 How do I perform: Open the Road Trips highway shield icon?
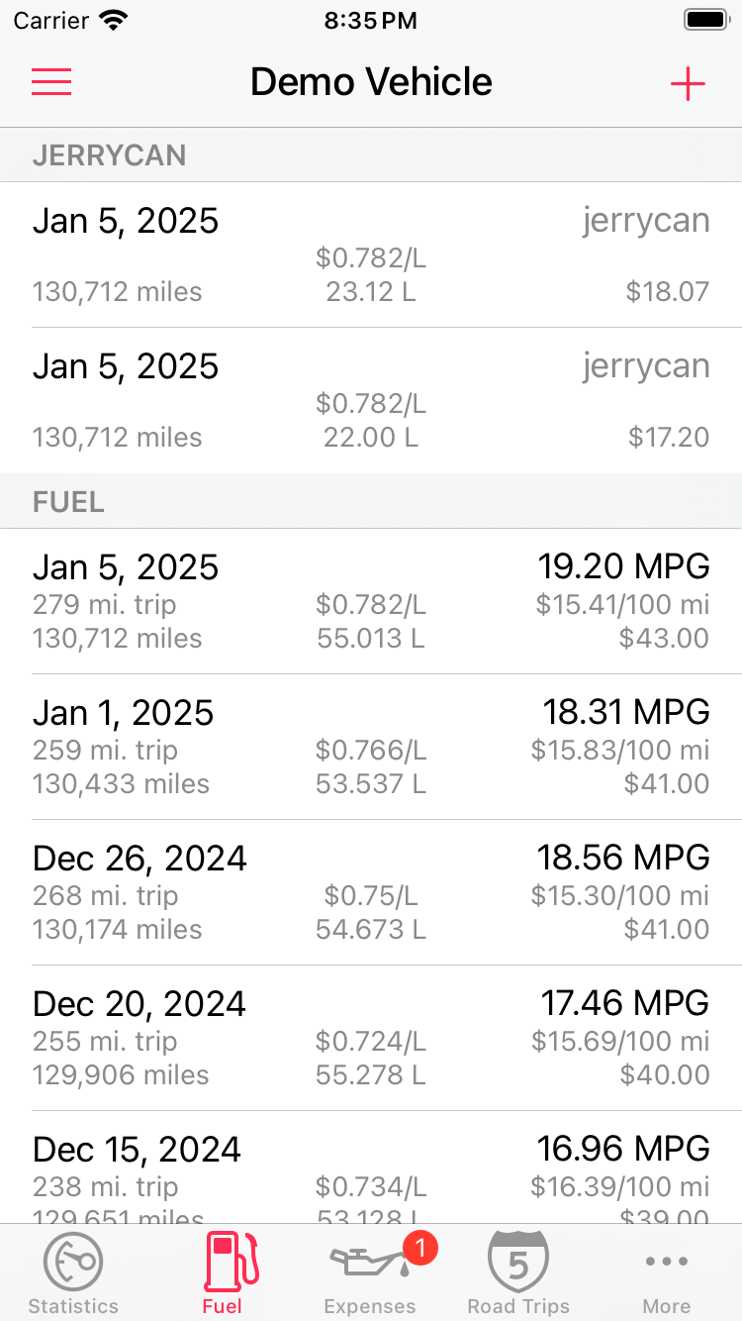click(x=518, y=1262)
